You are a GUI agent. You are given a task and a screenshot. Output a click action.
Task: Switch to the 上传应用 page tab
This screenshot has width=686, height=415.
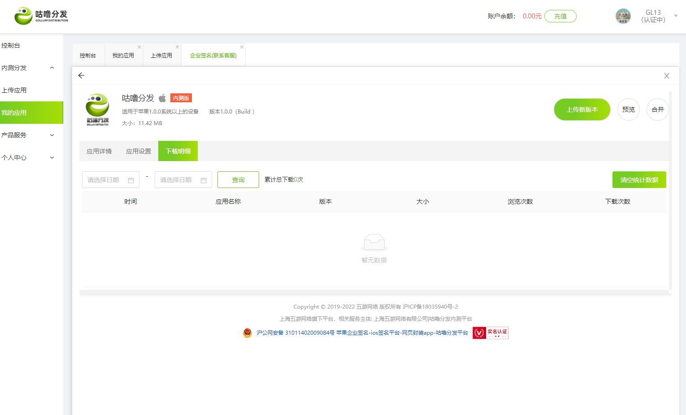click(161, 55)
